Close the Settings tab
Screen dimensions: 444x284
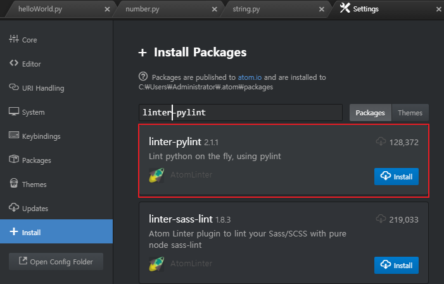pos(439,10)
